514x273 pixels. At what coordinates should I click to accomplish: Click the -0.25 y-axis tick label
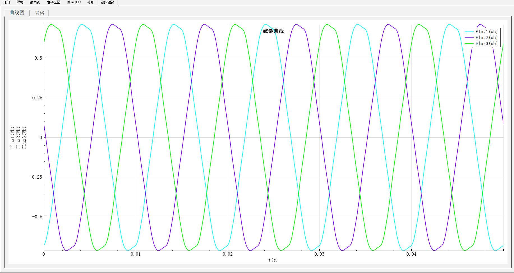[x=36, y=177]
